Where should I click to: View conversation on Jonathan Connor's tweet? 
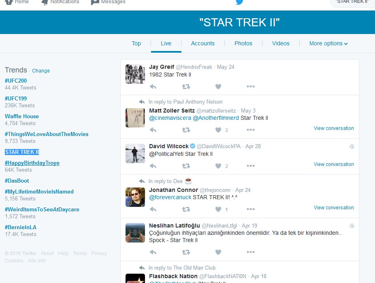tap(334, 208)
